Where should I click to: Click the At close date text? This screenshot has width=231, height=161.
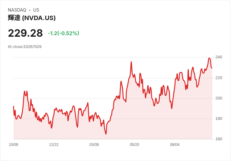[x=24, y=47]
